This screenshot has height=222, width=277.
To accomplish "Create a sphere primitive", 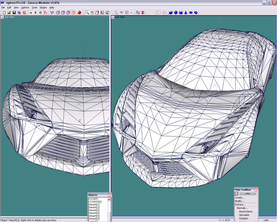I will pos(176,13).
